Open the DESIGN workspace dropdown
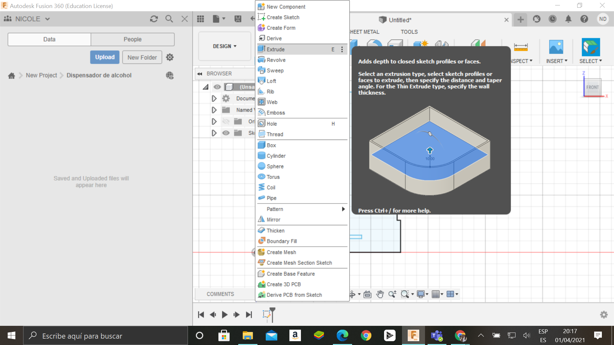Viewport: 614px width, 345px height. 224,46
